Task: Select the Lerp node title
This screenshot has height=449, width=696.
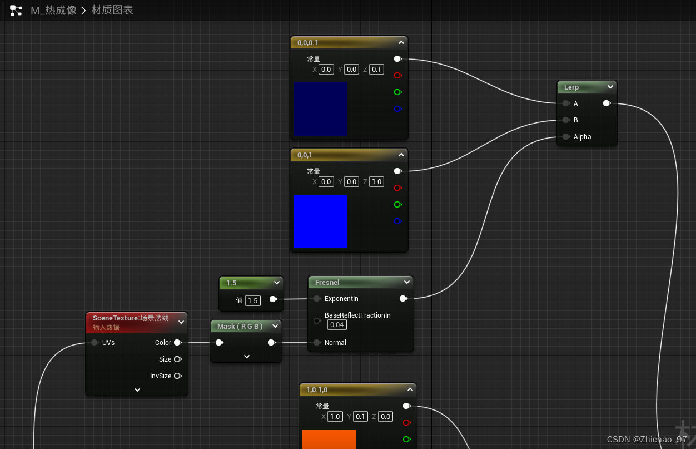Action: 571,87
